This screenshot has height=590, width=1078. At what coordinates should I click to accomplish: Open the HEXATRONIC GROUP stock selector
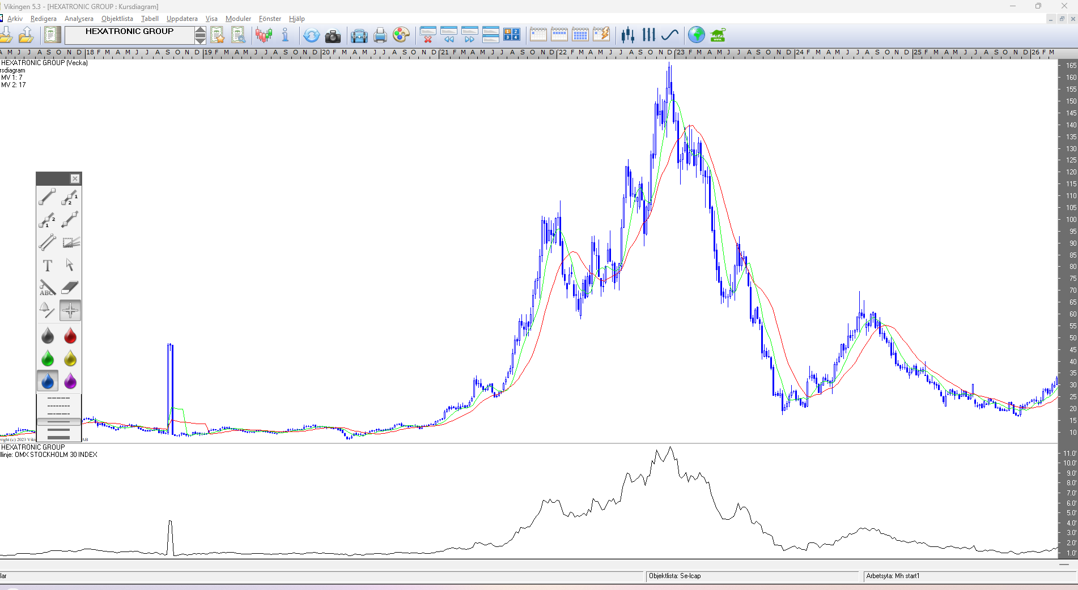click(129, 35)
